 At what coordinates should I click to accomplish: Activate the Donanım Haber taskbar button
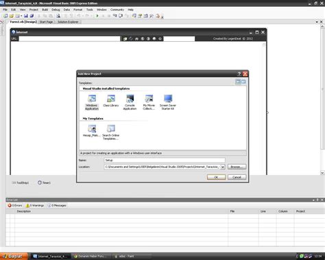91,257
